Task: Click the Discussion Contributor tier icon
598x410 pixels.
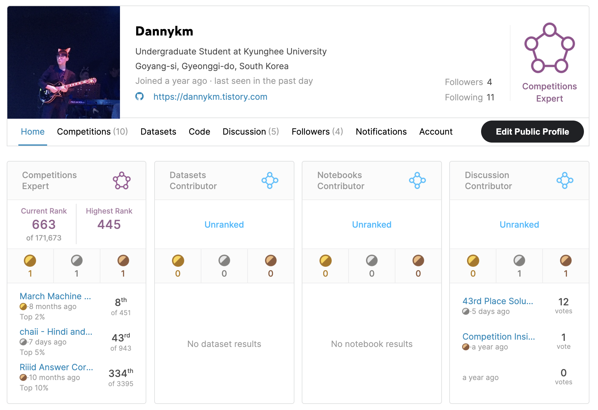Action: point(565,181)
